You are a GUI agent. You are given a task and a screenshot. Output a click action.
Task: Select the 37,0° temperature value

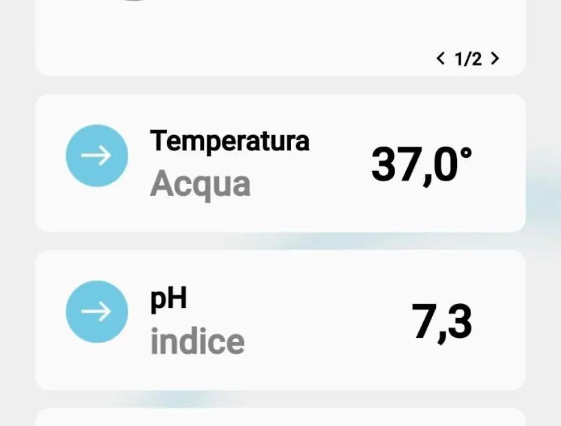pyautogui.click(x=421, y=165)
